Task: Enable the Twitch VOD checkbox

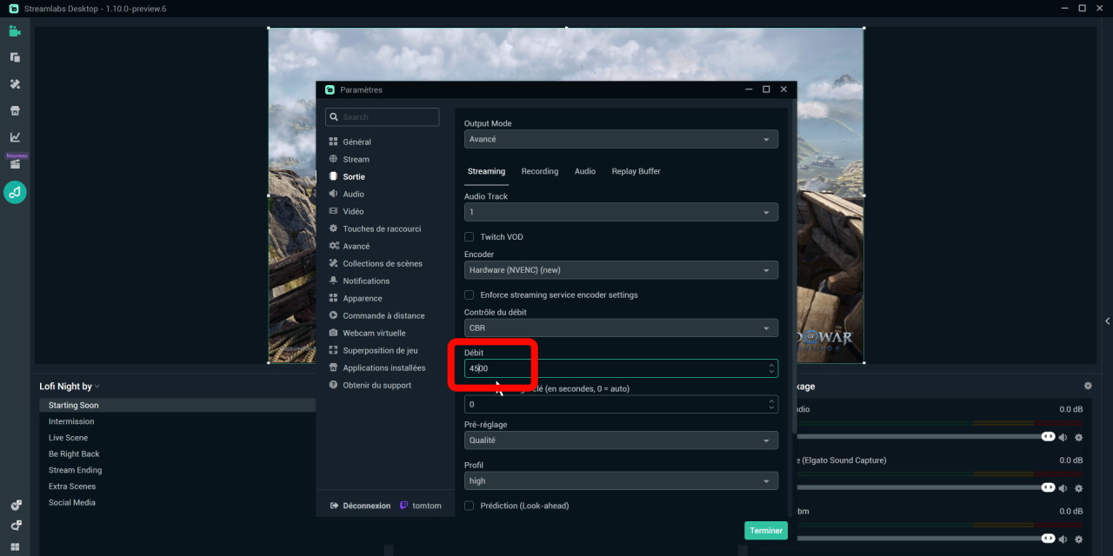Action: [470, 237]
